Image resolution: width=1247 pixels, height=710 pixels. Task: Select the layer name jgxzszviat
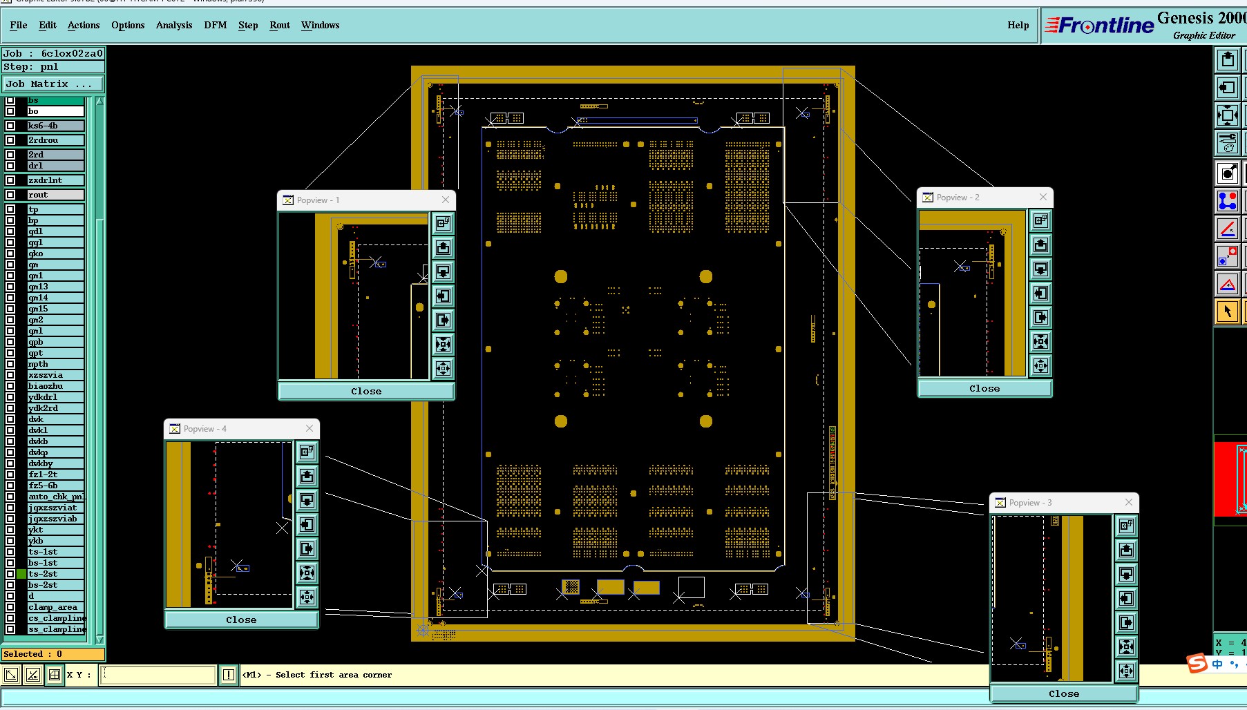coord(55,508)
